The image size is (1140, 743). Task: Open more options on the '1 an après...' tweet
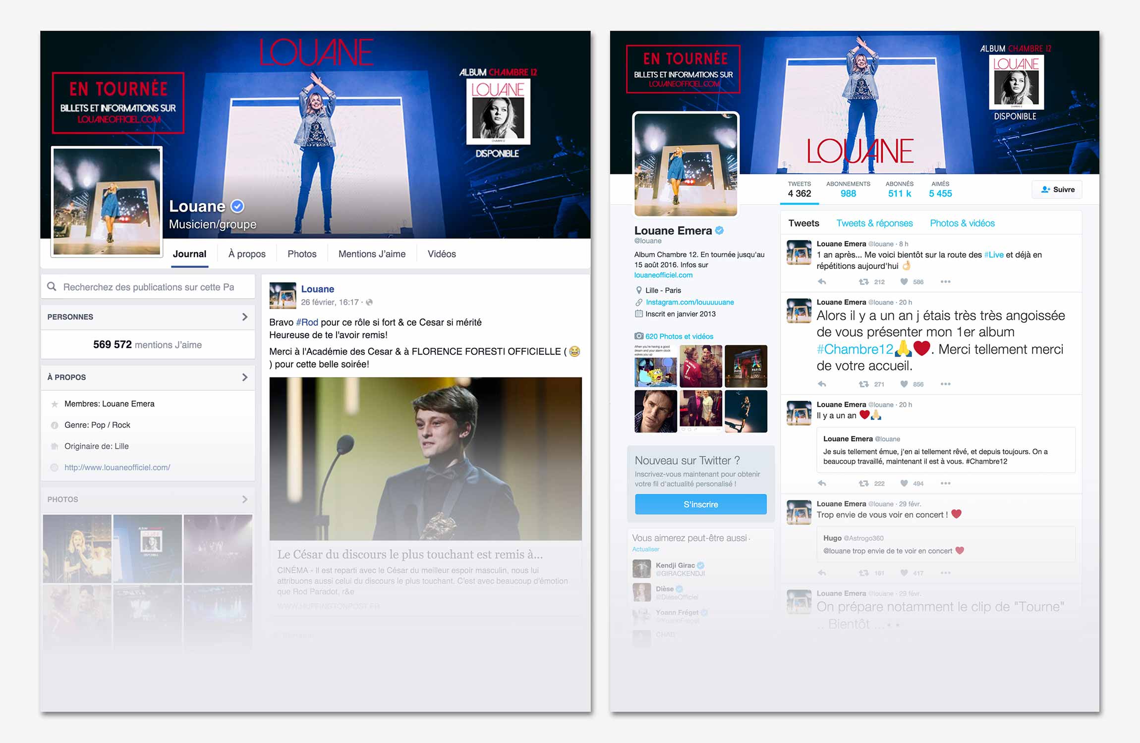click(945, 282)
